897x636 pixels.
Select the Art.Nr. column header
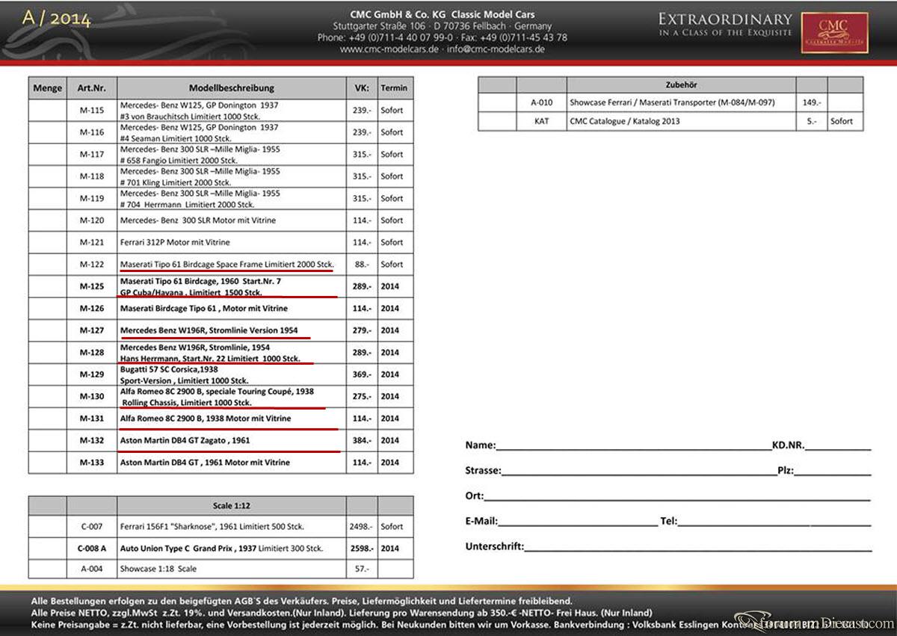[92, 88]
